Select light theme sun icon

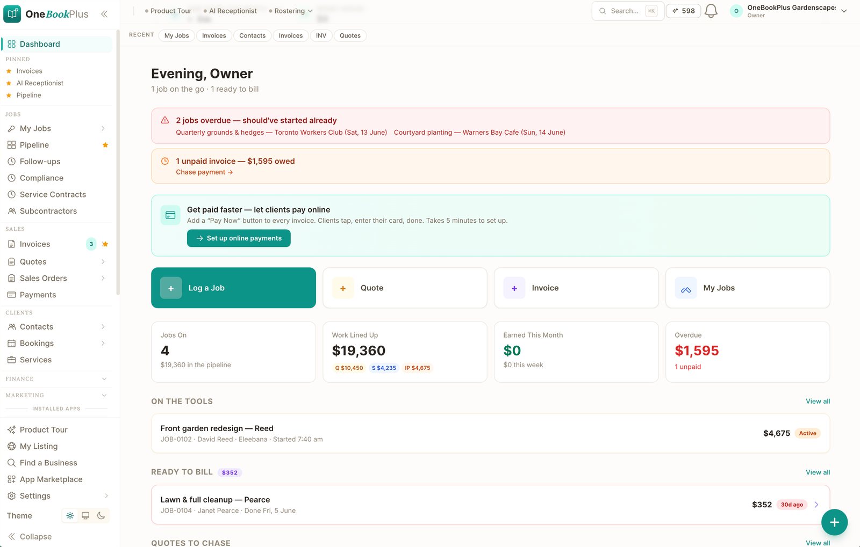[70, 516]
